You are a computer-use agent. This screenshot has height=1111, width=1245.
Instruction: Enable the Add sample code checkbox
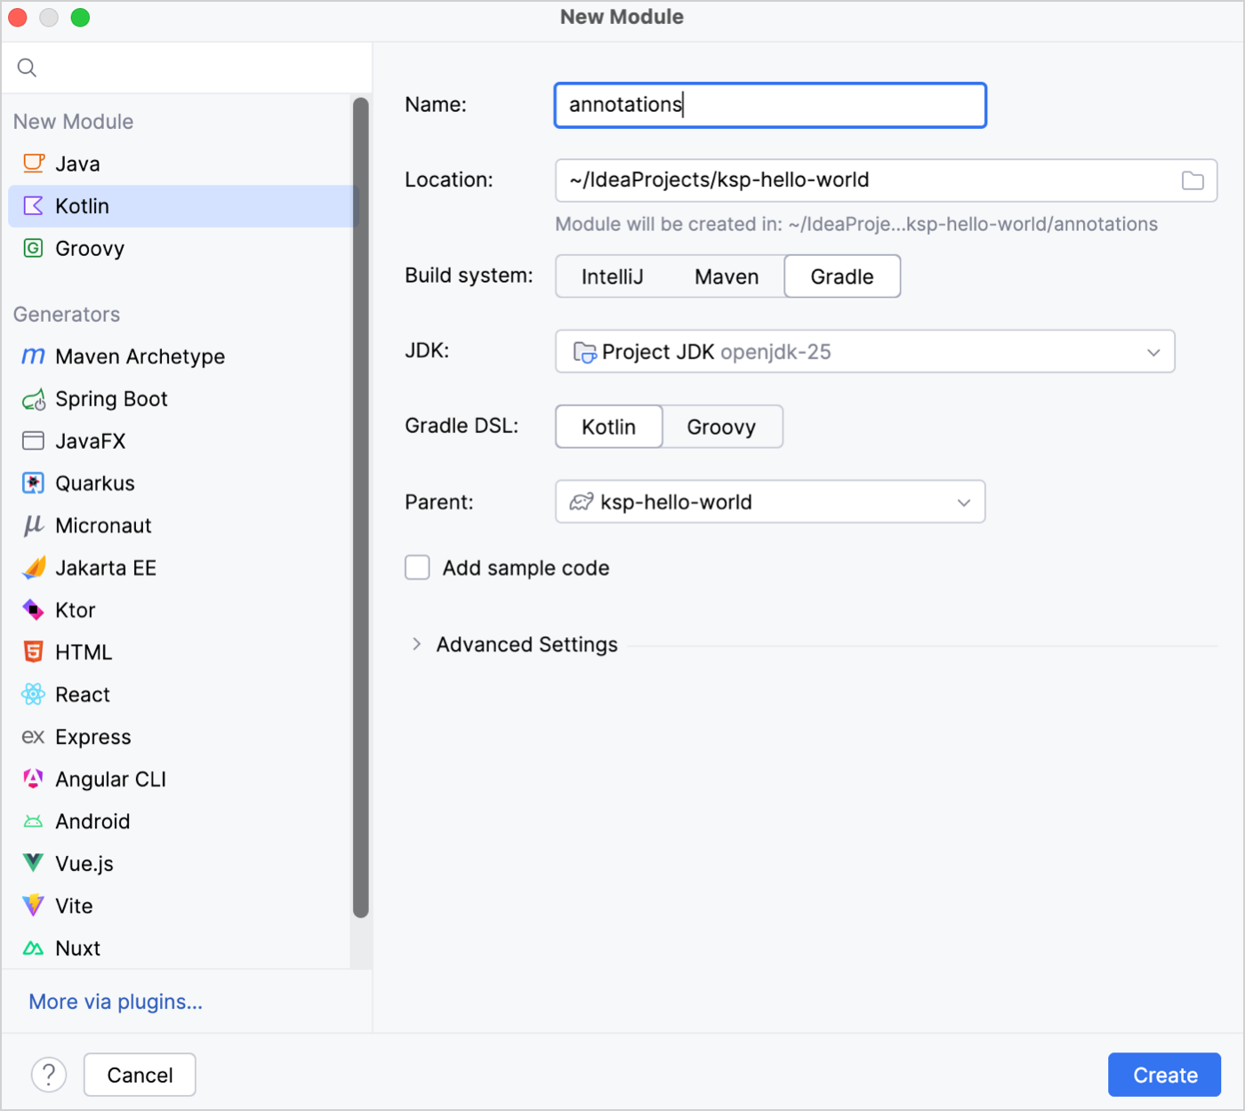[417, 567]
